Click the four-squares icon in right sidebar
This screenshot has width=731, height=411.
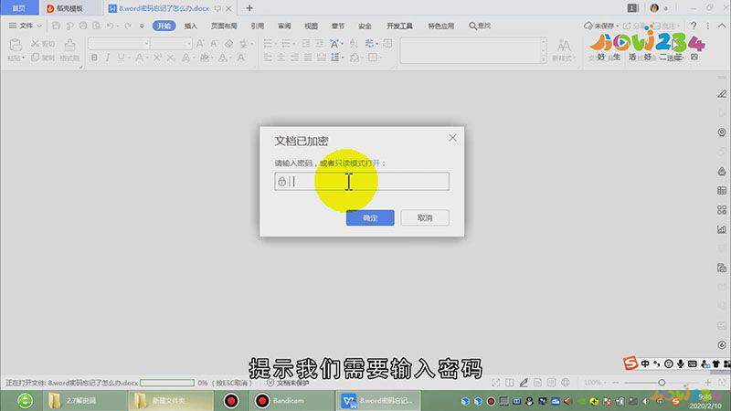pyautogui.click(x=722, y=210)
